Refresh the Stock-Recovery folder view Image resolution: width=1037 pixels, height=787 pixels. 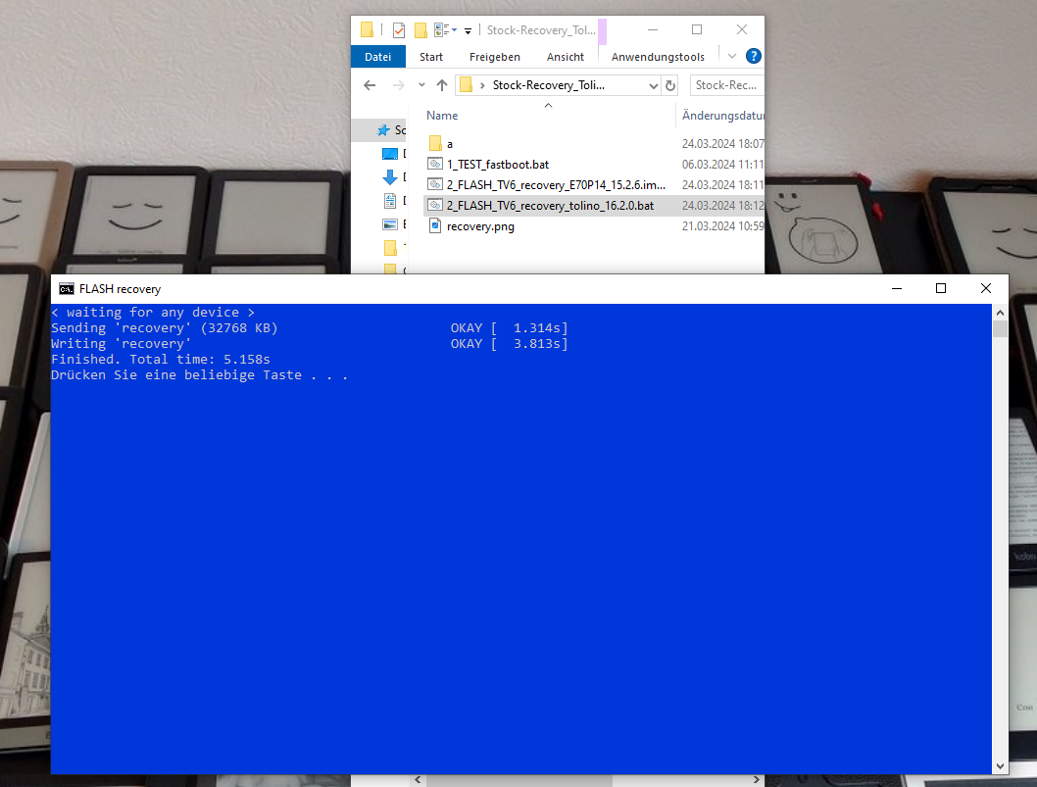670,85
